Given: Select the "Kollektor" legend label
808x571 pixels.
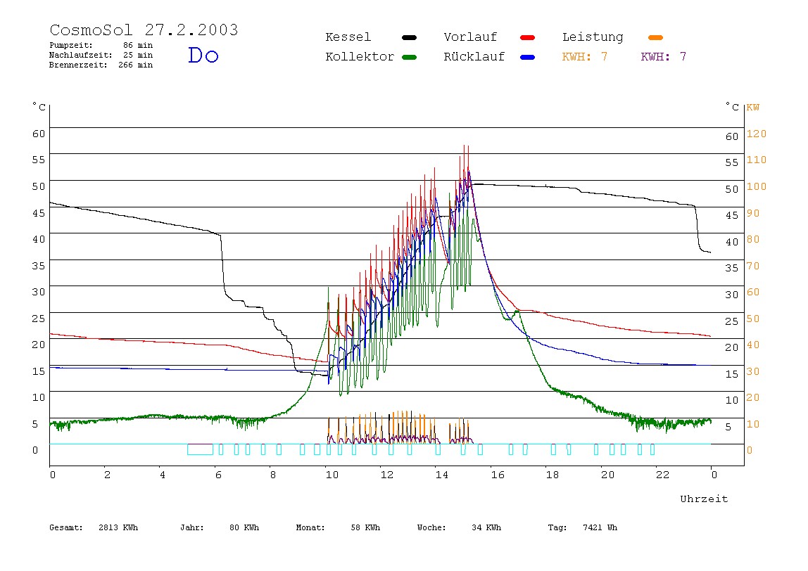Looking at the screenshot, I should [360, 57].
